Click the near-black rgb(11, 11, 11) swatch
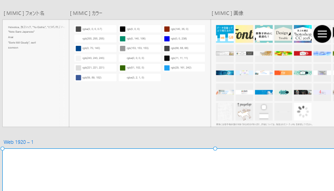Image resolution: width=334 pixels, height=191 pixels. [x=167, y=58]
